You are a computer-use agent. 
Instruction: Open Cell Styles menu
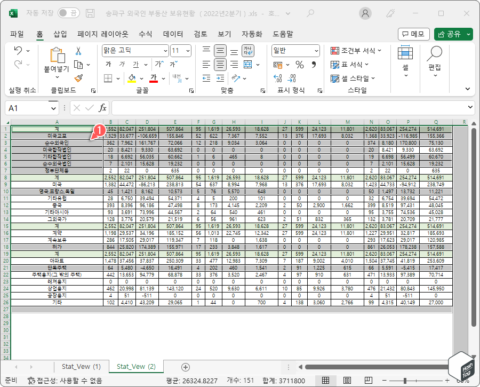(x=353, y=78)
